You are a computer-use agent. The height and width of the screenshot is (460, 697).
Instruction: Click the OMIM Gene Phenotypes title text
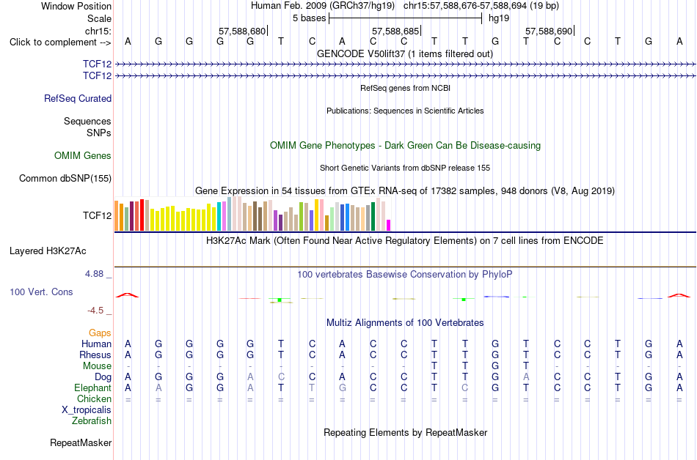coord(405,146)
